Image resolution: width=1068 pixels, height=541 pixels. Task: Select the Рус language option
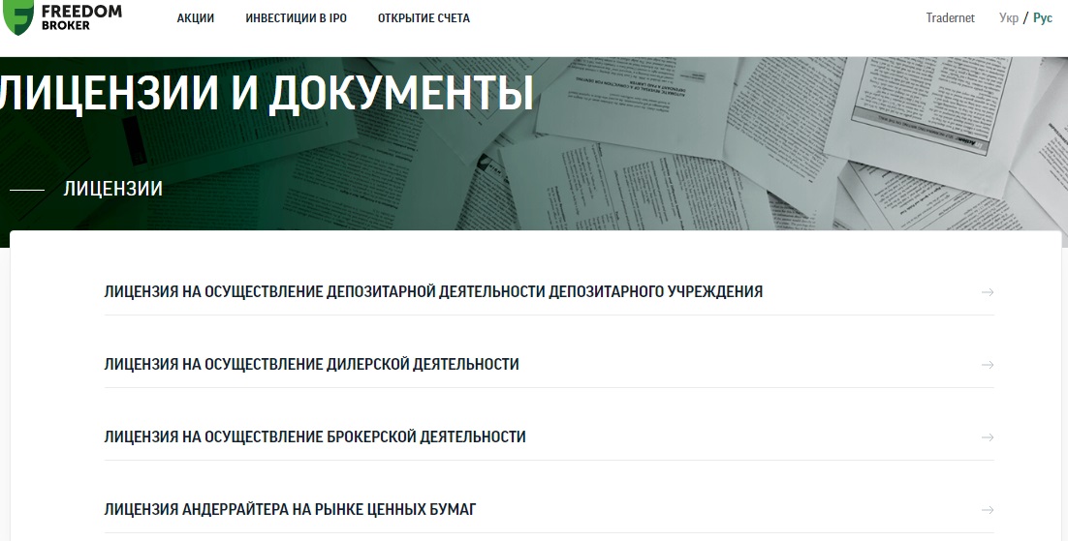tap(1042, 18)
